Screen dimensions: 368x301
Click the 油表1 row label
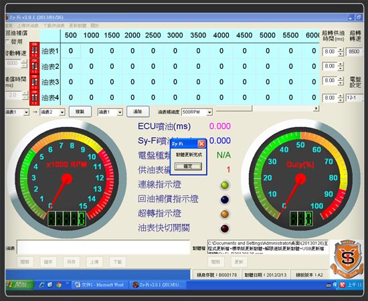50,51
